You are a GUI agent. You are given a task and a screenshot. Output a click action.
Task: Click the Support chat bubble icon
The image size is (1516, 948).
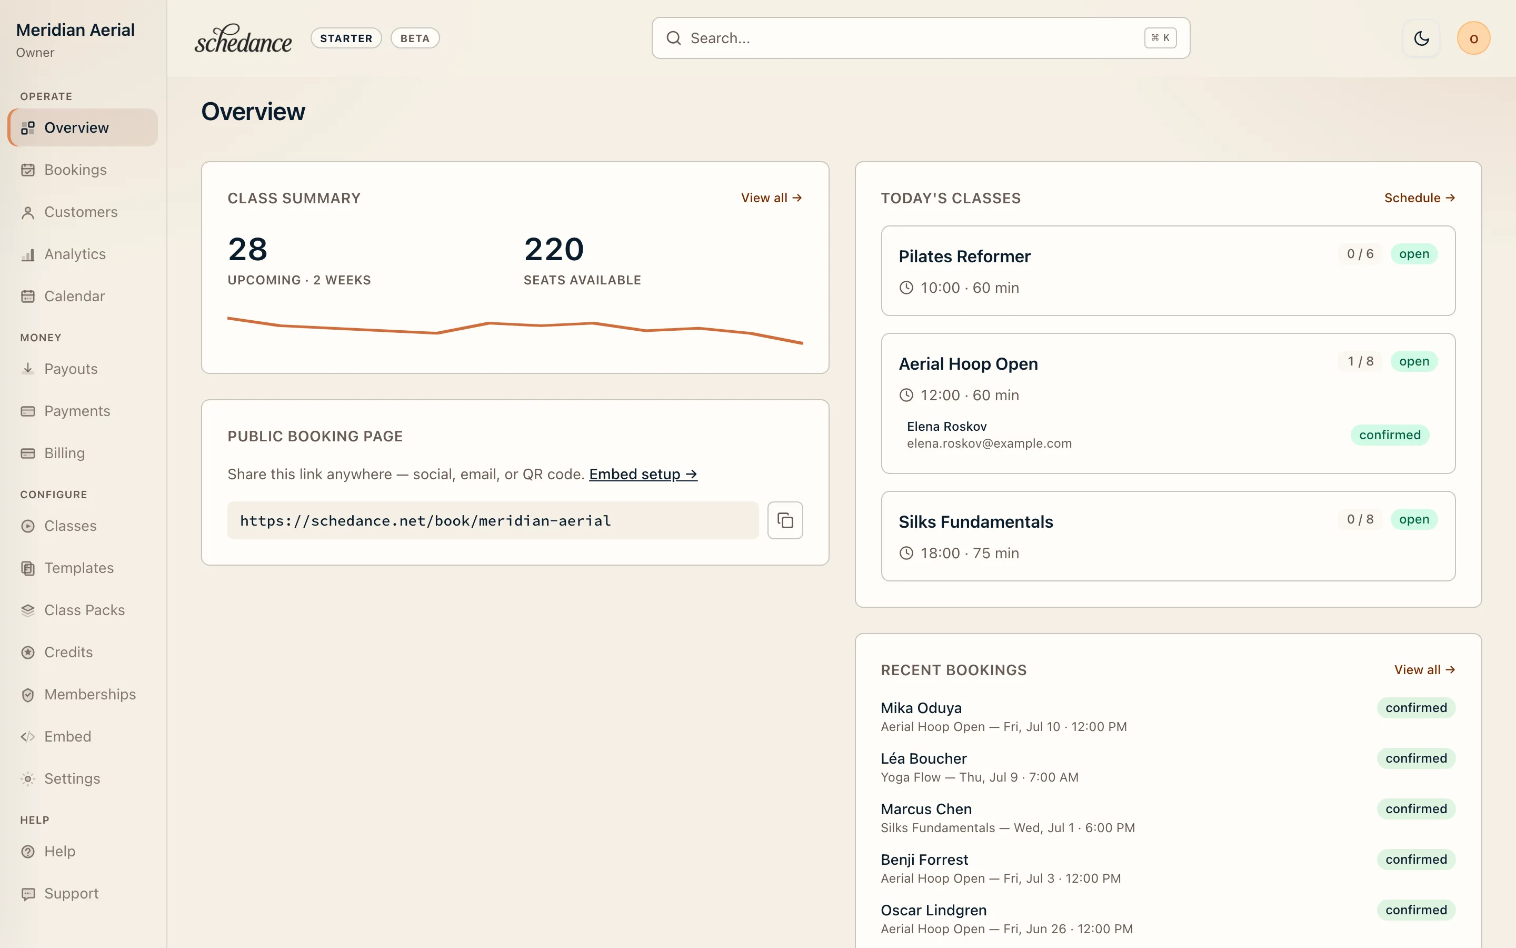(27, 893)
